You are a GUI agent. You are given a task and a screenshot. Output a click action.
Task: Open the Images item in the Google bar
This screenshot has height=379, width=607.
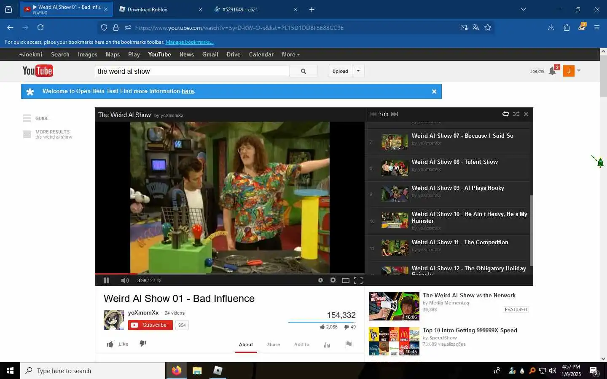(88, 54)
